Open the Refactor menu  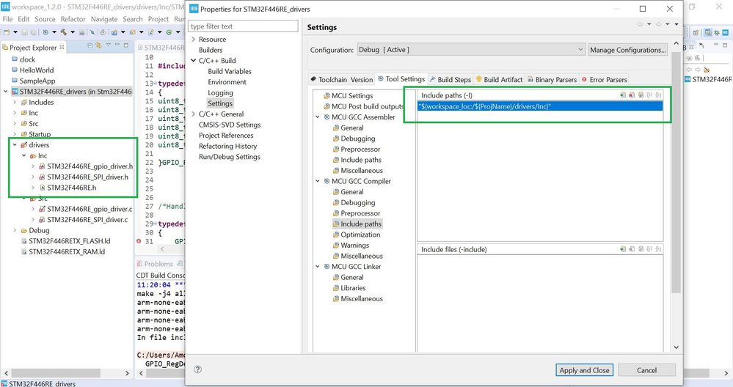[73, 19]
